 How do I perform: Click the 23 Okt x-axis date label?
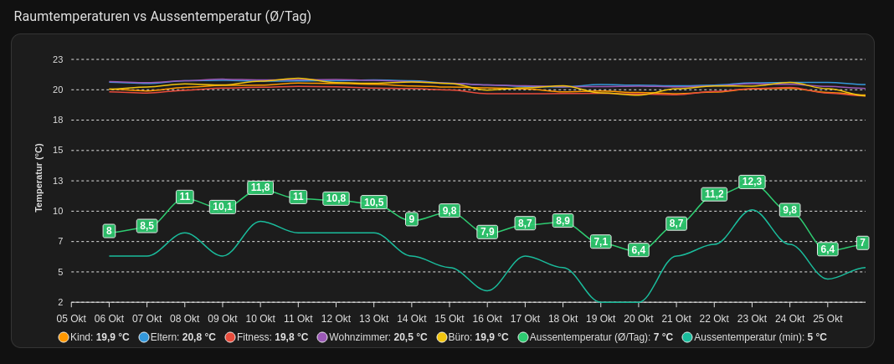click(752, 319)
